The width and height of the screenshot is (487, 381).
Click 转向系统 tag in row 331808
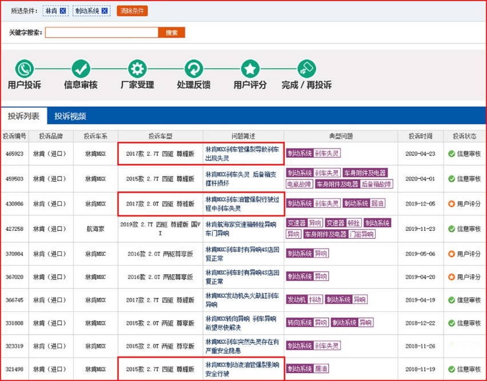point(300,322)
